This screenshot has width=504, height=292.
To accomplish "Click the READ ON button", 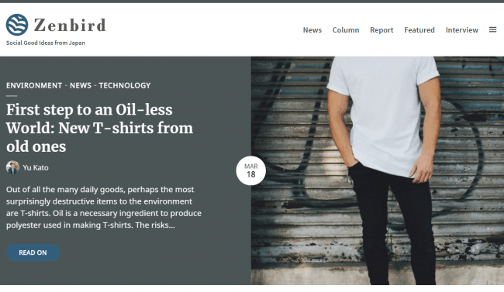I will click(33, 252).
